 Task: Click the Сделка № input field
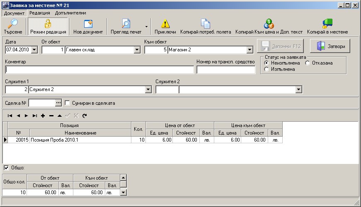click(x=42, y=103)
